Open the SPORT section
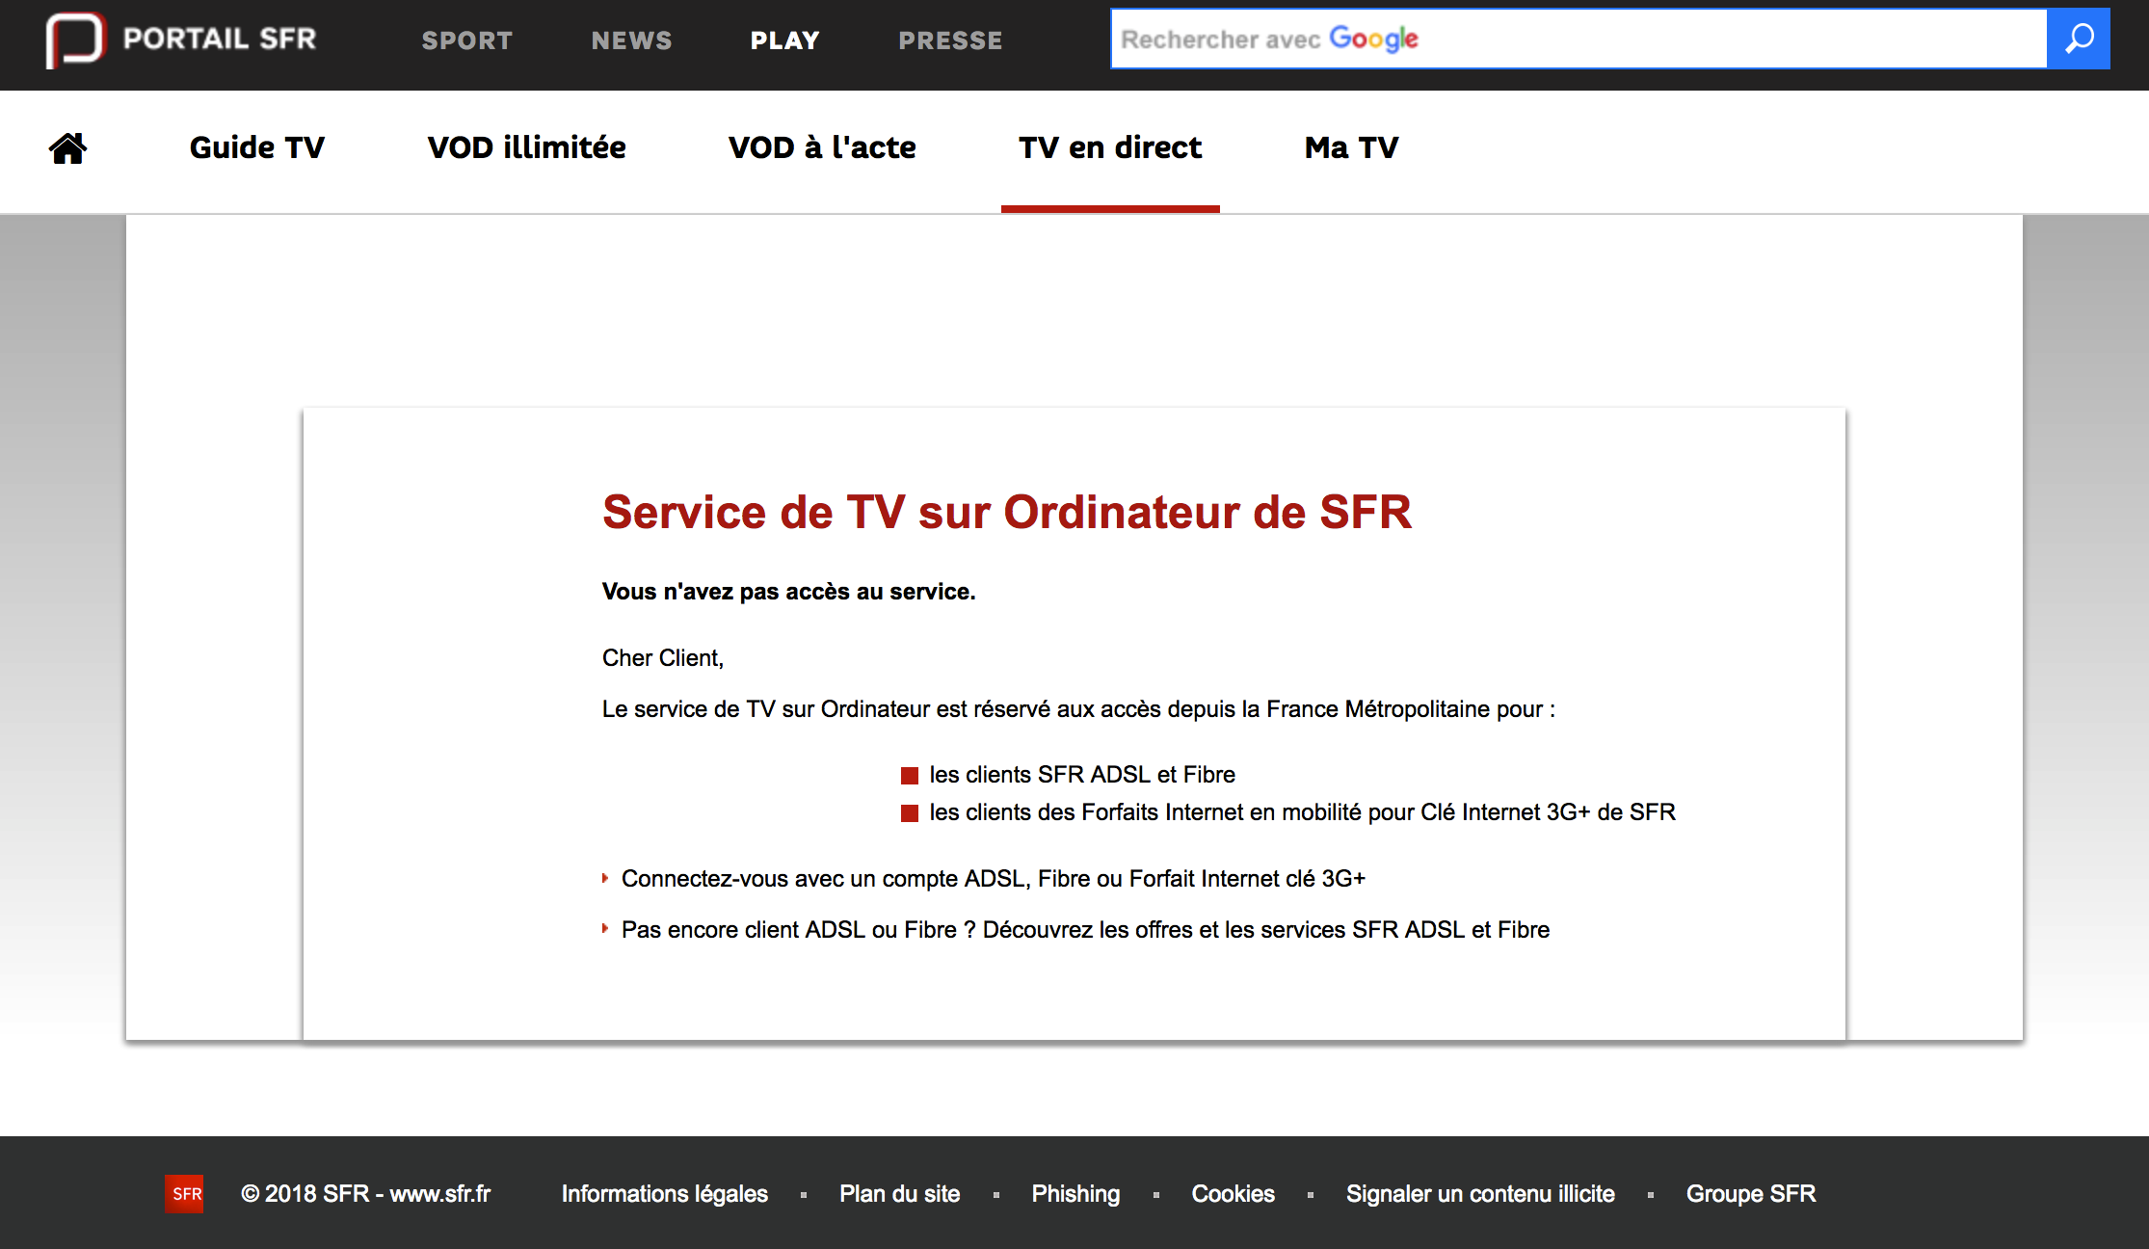2149x1249 pixels. tap(466, 40)
